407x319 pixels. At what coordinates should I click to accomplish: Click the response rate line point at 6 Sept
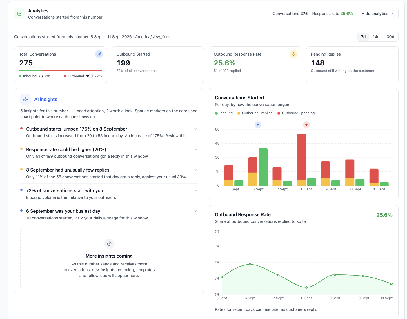tap(250, 264)
